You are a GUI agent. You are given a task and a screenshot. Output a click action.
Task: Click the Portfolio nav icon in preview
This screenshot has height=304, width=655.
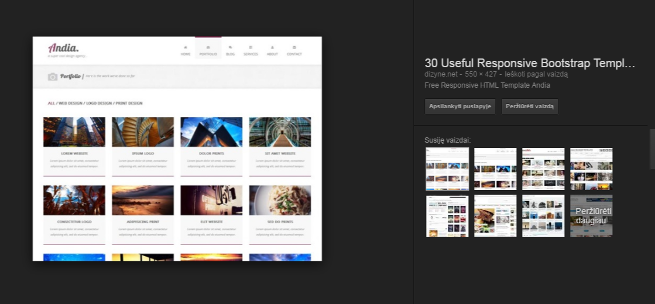[x=208, y=47]
